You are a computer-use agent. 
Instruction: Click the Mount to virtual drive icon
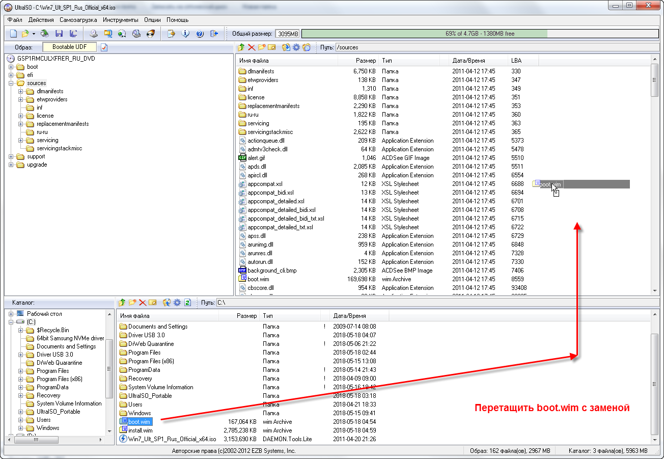tap(136, 34)
